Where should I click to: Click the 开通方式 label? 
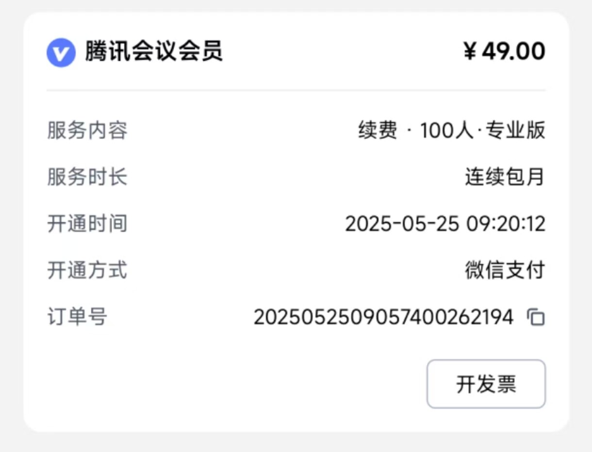[87, 270]
